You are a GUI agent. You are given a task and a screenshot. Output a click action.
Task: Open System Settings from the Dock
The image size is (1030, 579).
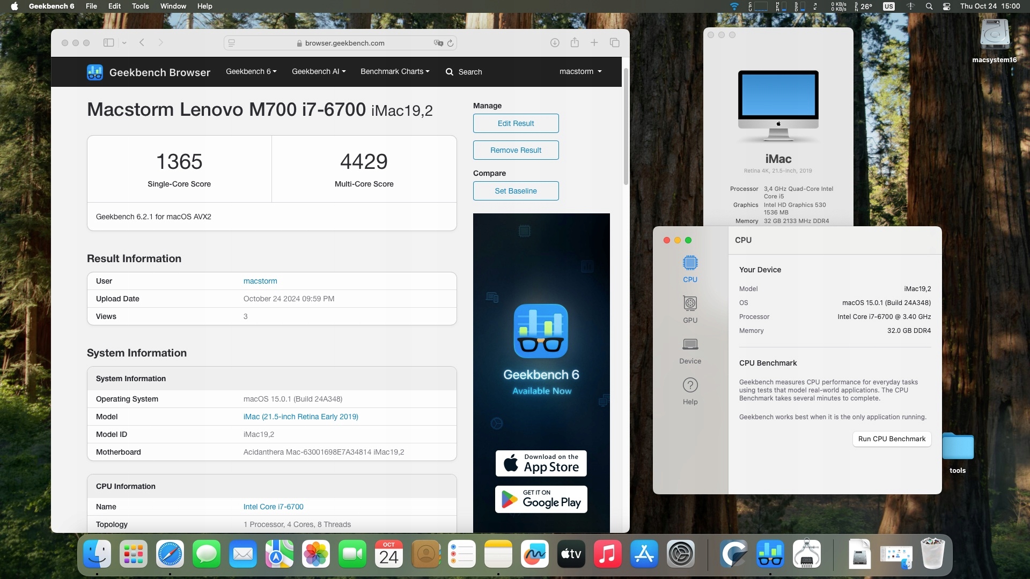coord(681,554)
